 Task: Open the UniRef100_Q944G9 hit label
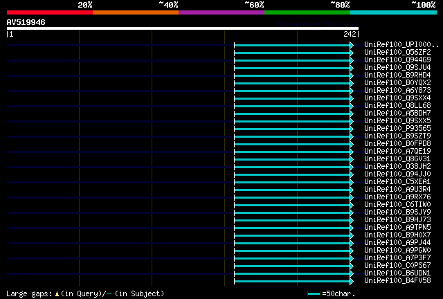[397, 60]
